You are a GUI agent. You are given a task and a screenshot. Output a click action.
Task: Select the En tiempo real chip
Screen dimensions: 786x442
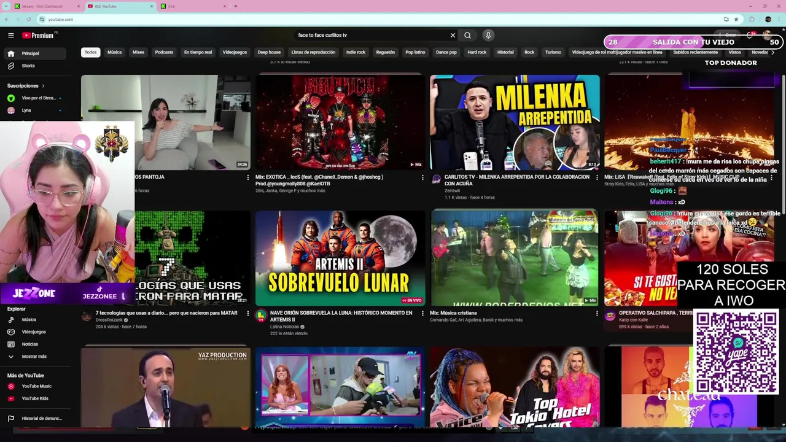pos(198,52)
